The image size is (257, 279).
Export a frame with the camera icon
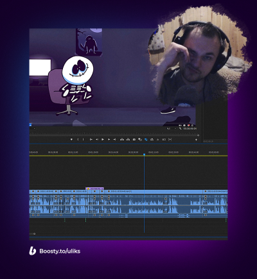pyautogui.click(x=134, y=139)
